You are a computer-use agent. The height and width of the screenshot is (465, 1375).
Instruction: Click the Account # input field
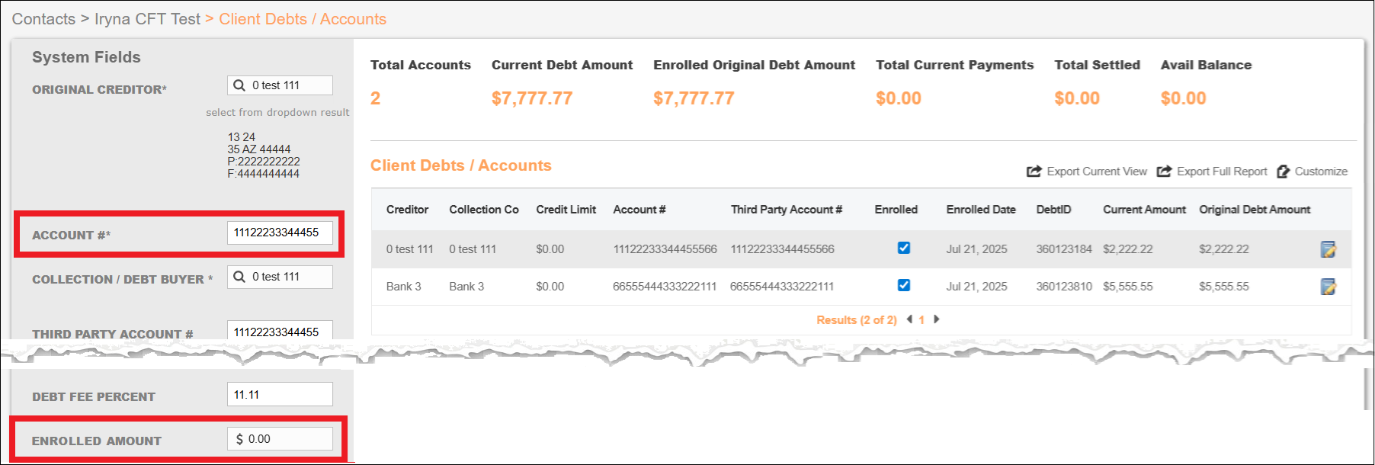coord(280,232)
